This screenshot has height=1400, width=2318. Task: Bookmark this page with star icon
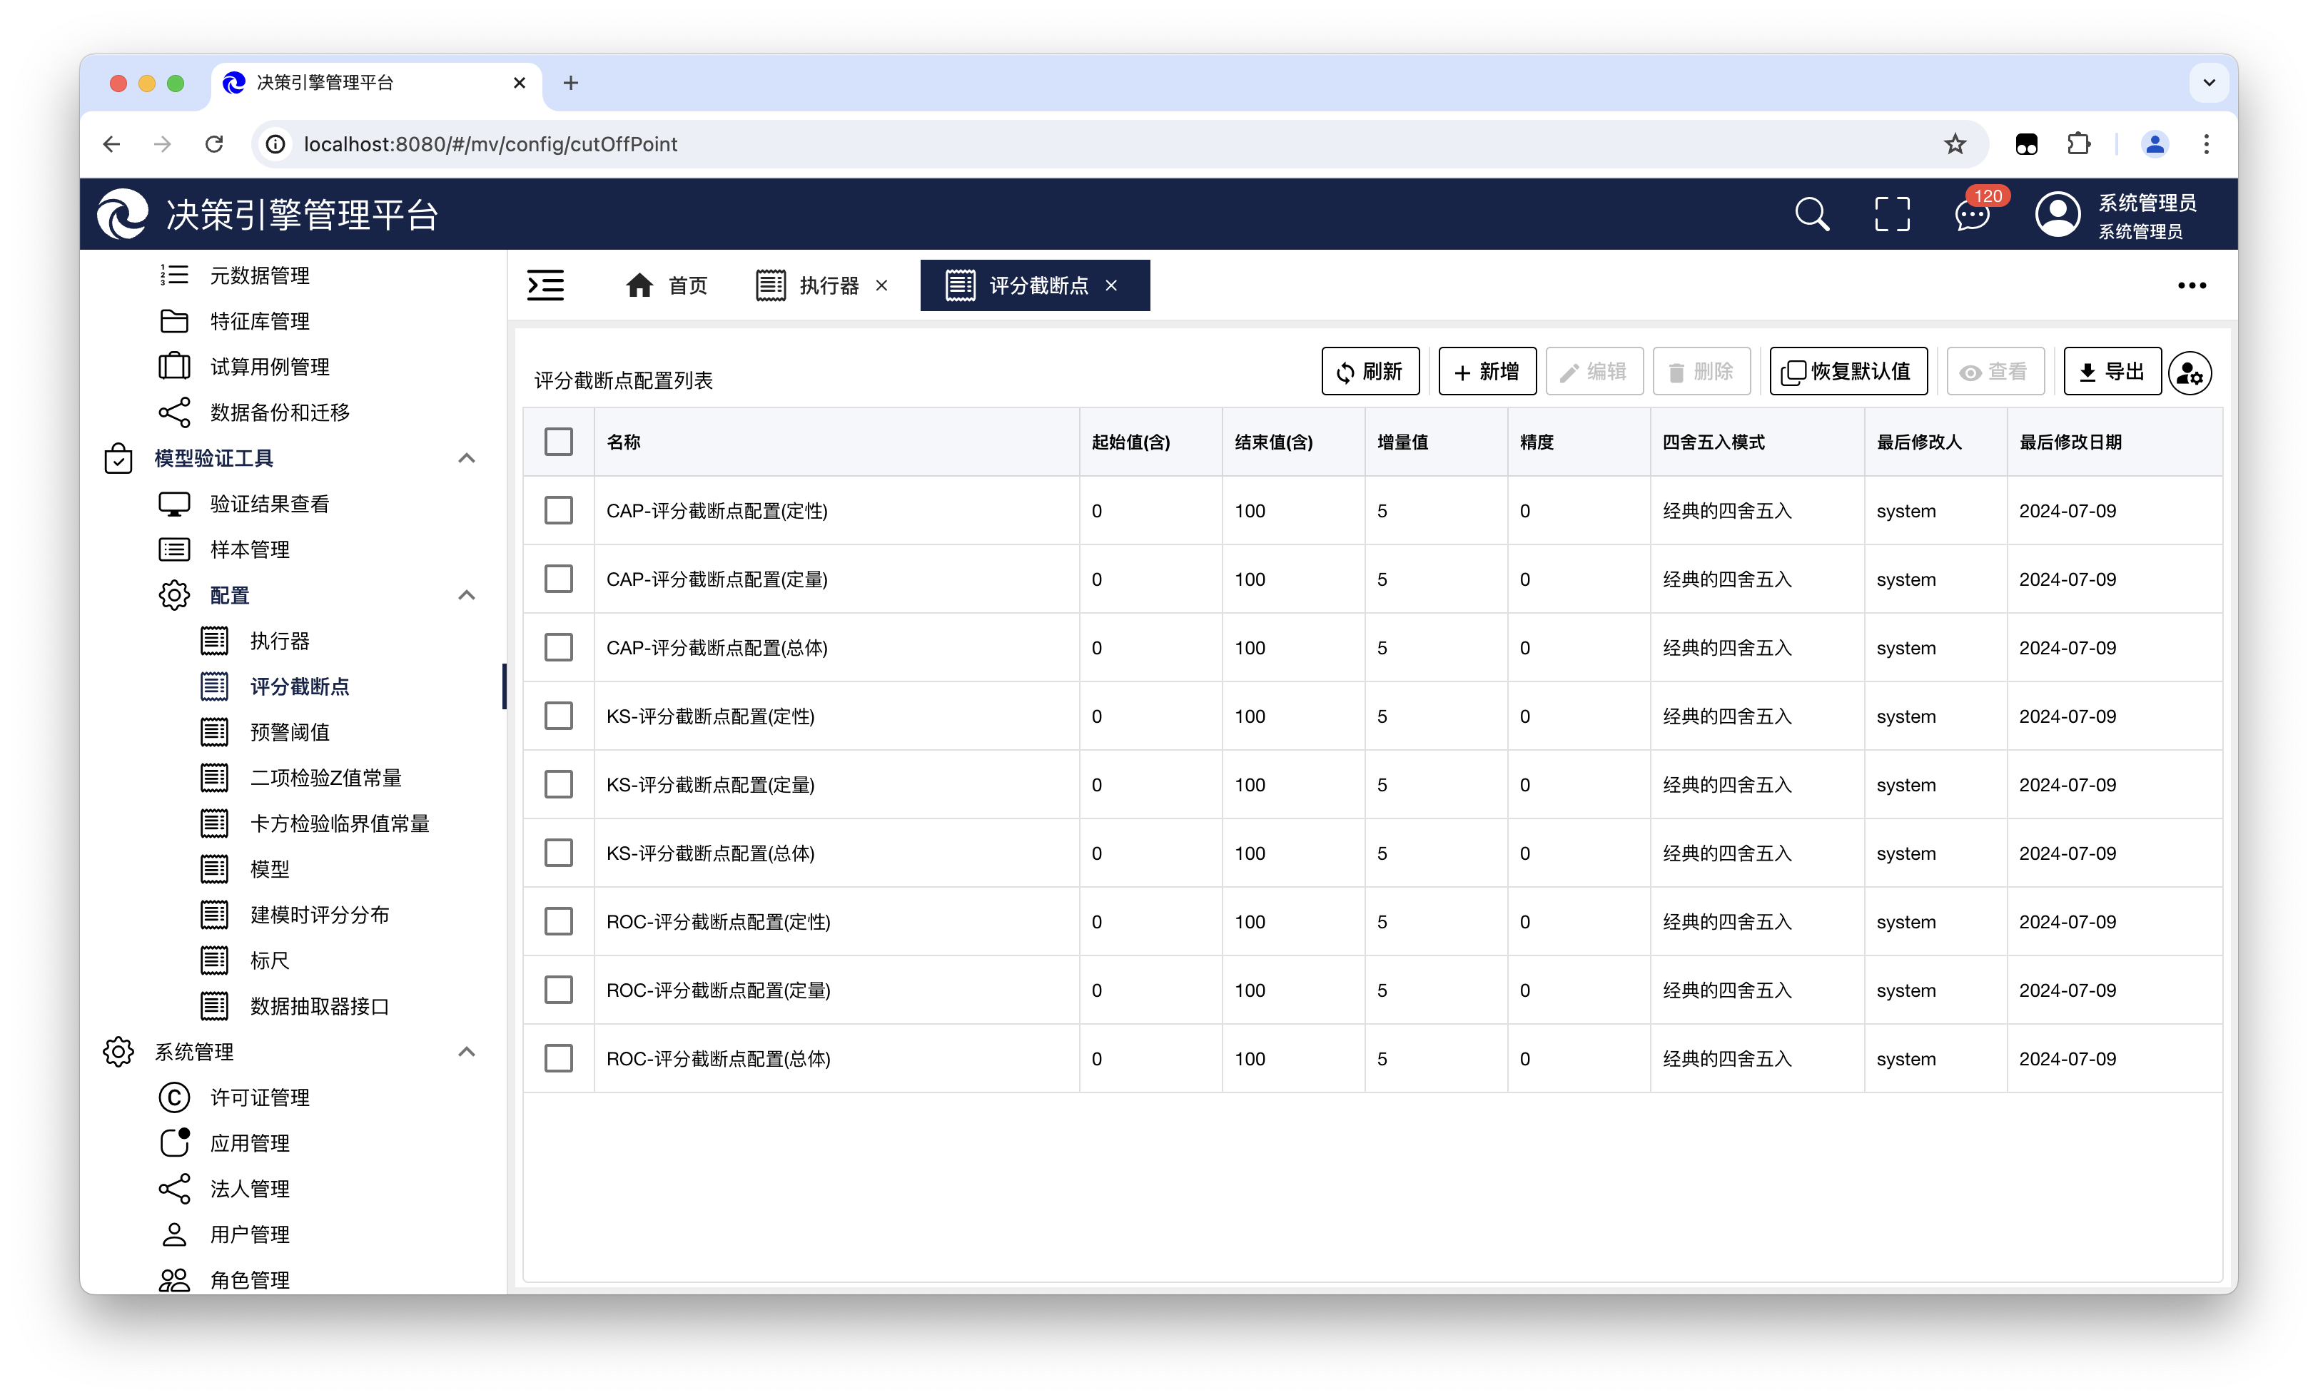coord(1955,144)
